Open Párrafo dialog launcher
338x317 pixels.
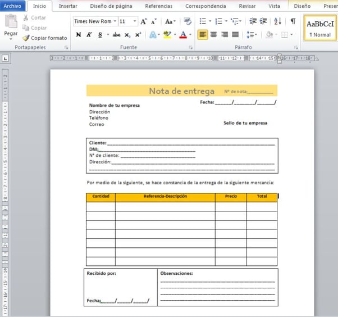(x=296, y=47)
